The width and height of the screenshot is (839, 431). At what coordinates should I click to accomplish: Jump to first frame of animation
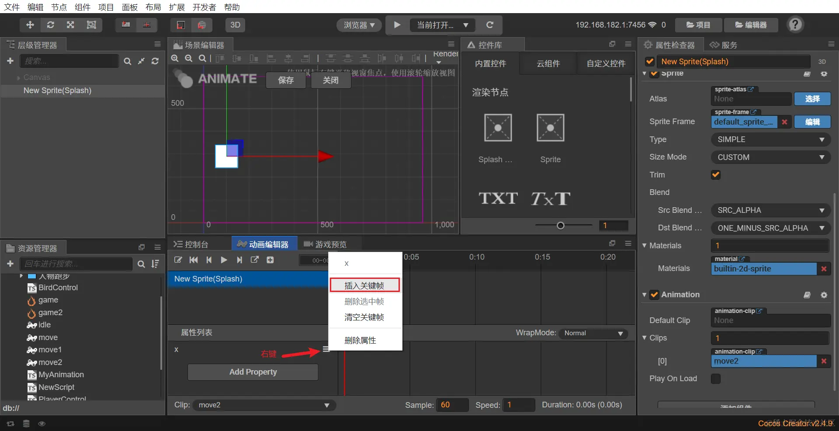pos(194,260)
